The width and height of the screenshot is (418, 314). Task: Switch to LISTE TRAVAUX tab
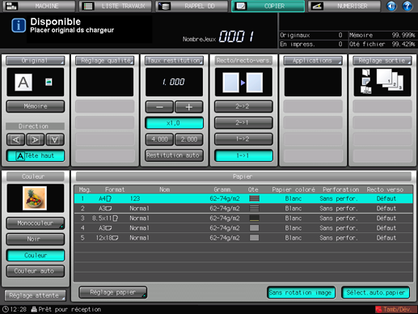pos(115,6)
